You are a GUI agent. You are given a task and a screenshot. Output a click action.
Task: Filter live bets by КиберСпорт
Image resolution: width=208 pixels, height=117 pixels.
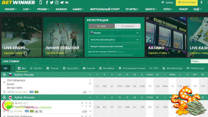point(196,68)
